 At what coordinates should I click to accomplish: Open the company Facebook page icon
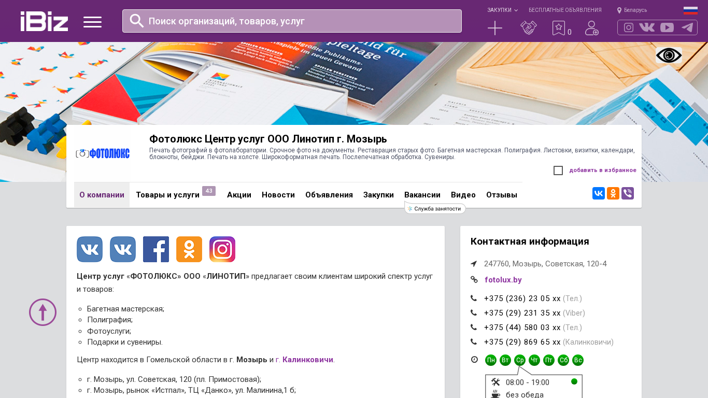pos(156,249)
